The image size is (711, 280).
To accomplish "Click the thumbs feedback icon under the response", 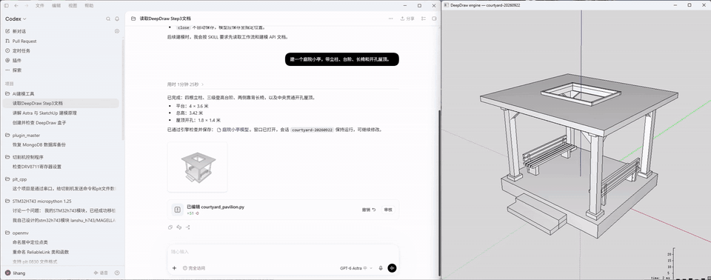I will coord(179,227).
